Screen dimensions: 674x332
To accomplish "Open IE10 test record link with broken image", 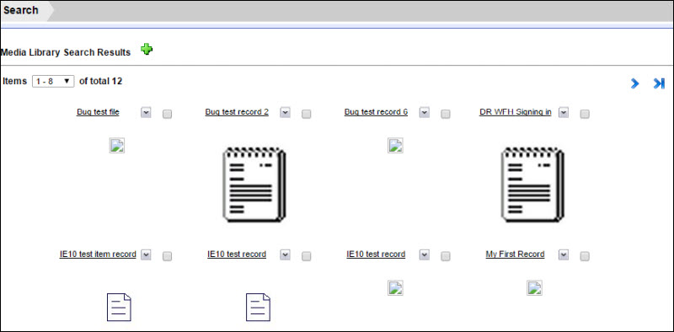I will click(x=376, y=254).
